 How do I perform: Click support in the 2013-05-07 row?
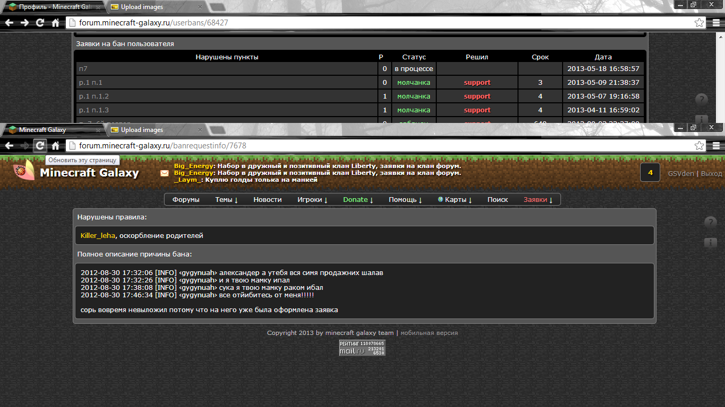[x=477, y=96]
